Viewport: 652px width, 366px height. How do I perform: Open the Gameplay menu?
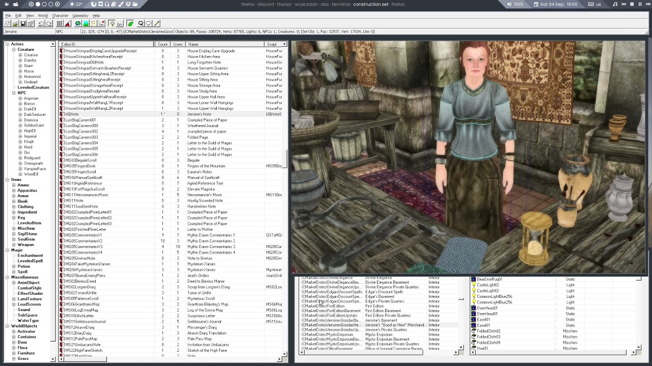[80, 16]
